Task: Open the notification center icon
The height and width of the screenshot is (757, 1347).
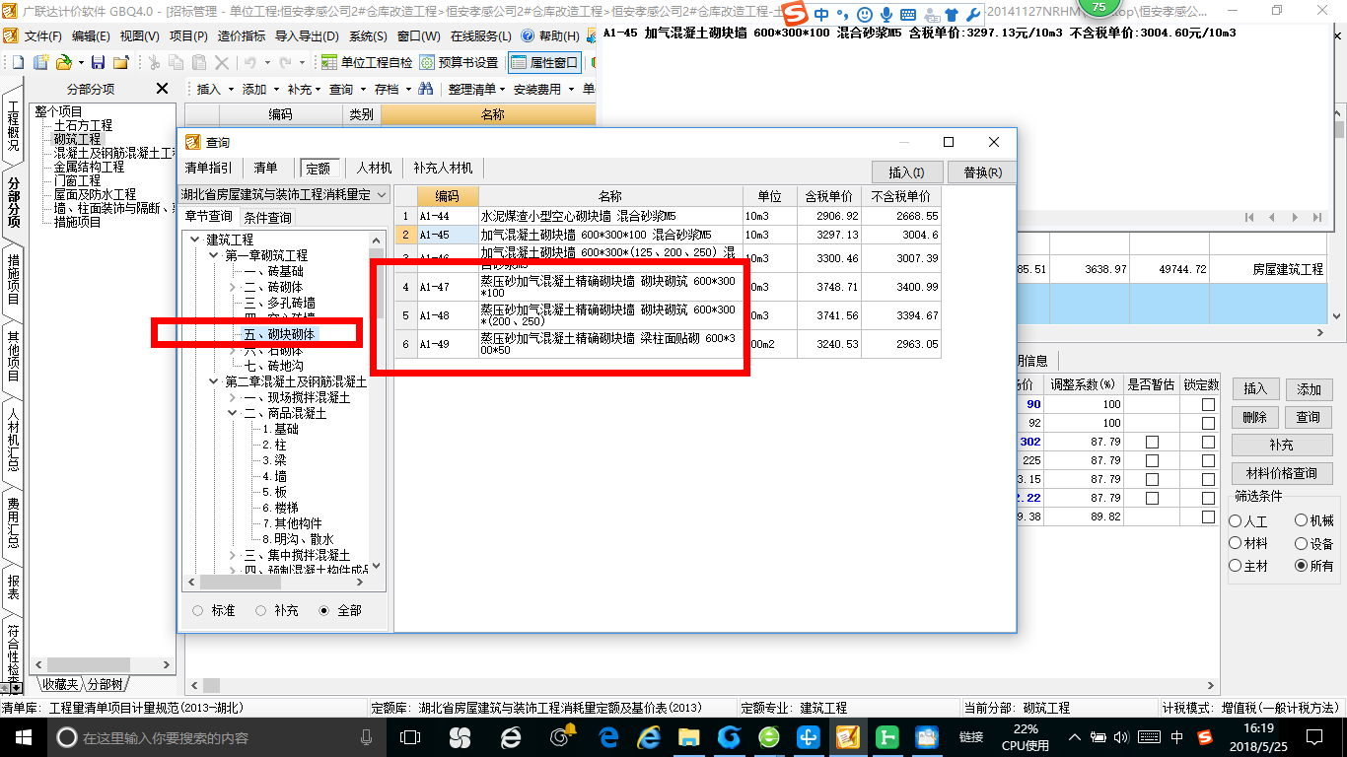Action: click(1313, 737)
